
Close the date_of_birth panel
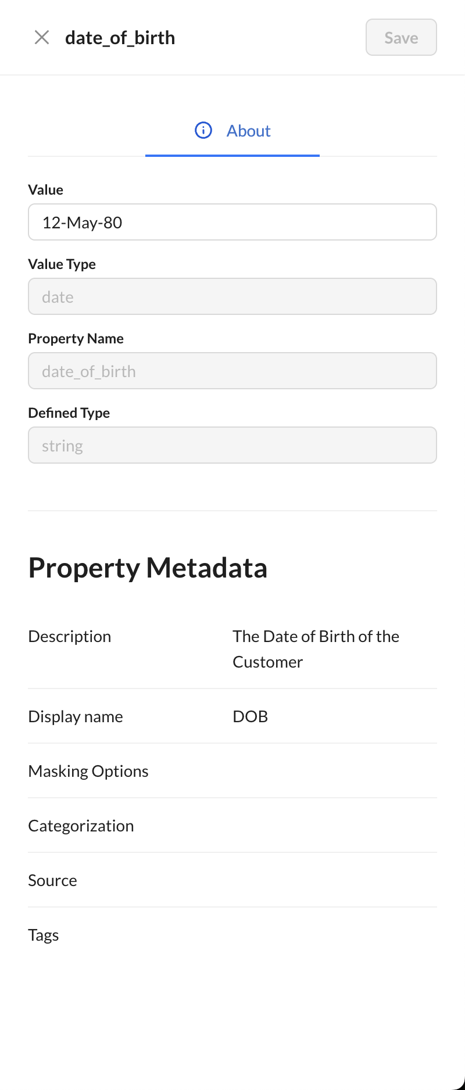tap(42, 38)
